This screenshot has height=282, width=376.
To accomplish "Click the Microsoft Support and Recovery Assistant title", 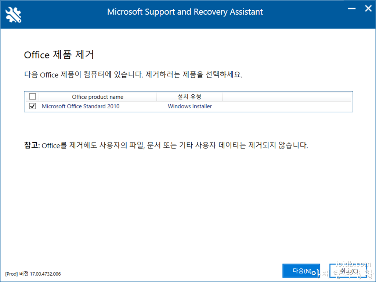I will (185, 12).
